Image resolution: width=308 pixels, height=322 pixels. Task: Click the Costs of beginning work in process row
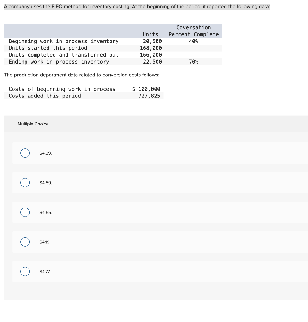62,89
